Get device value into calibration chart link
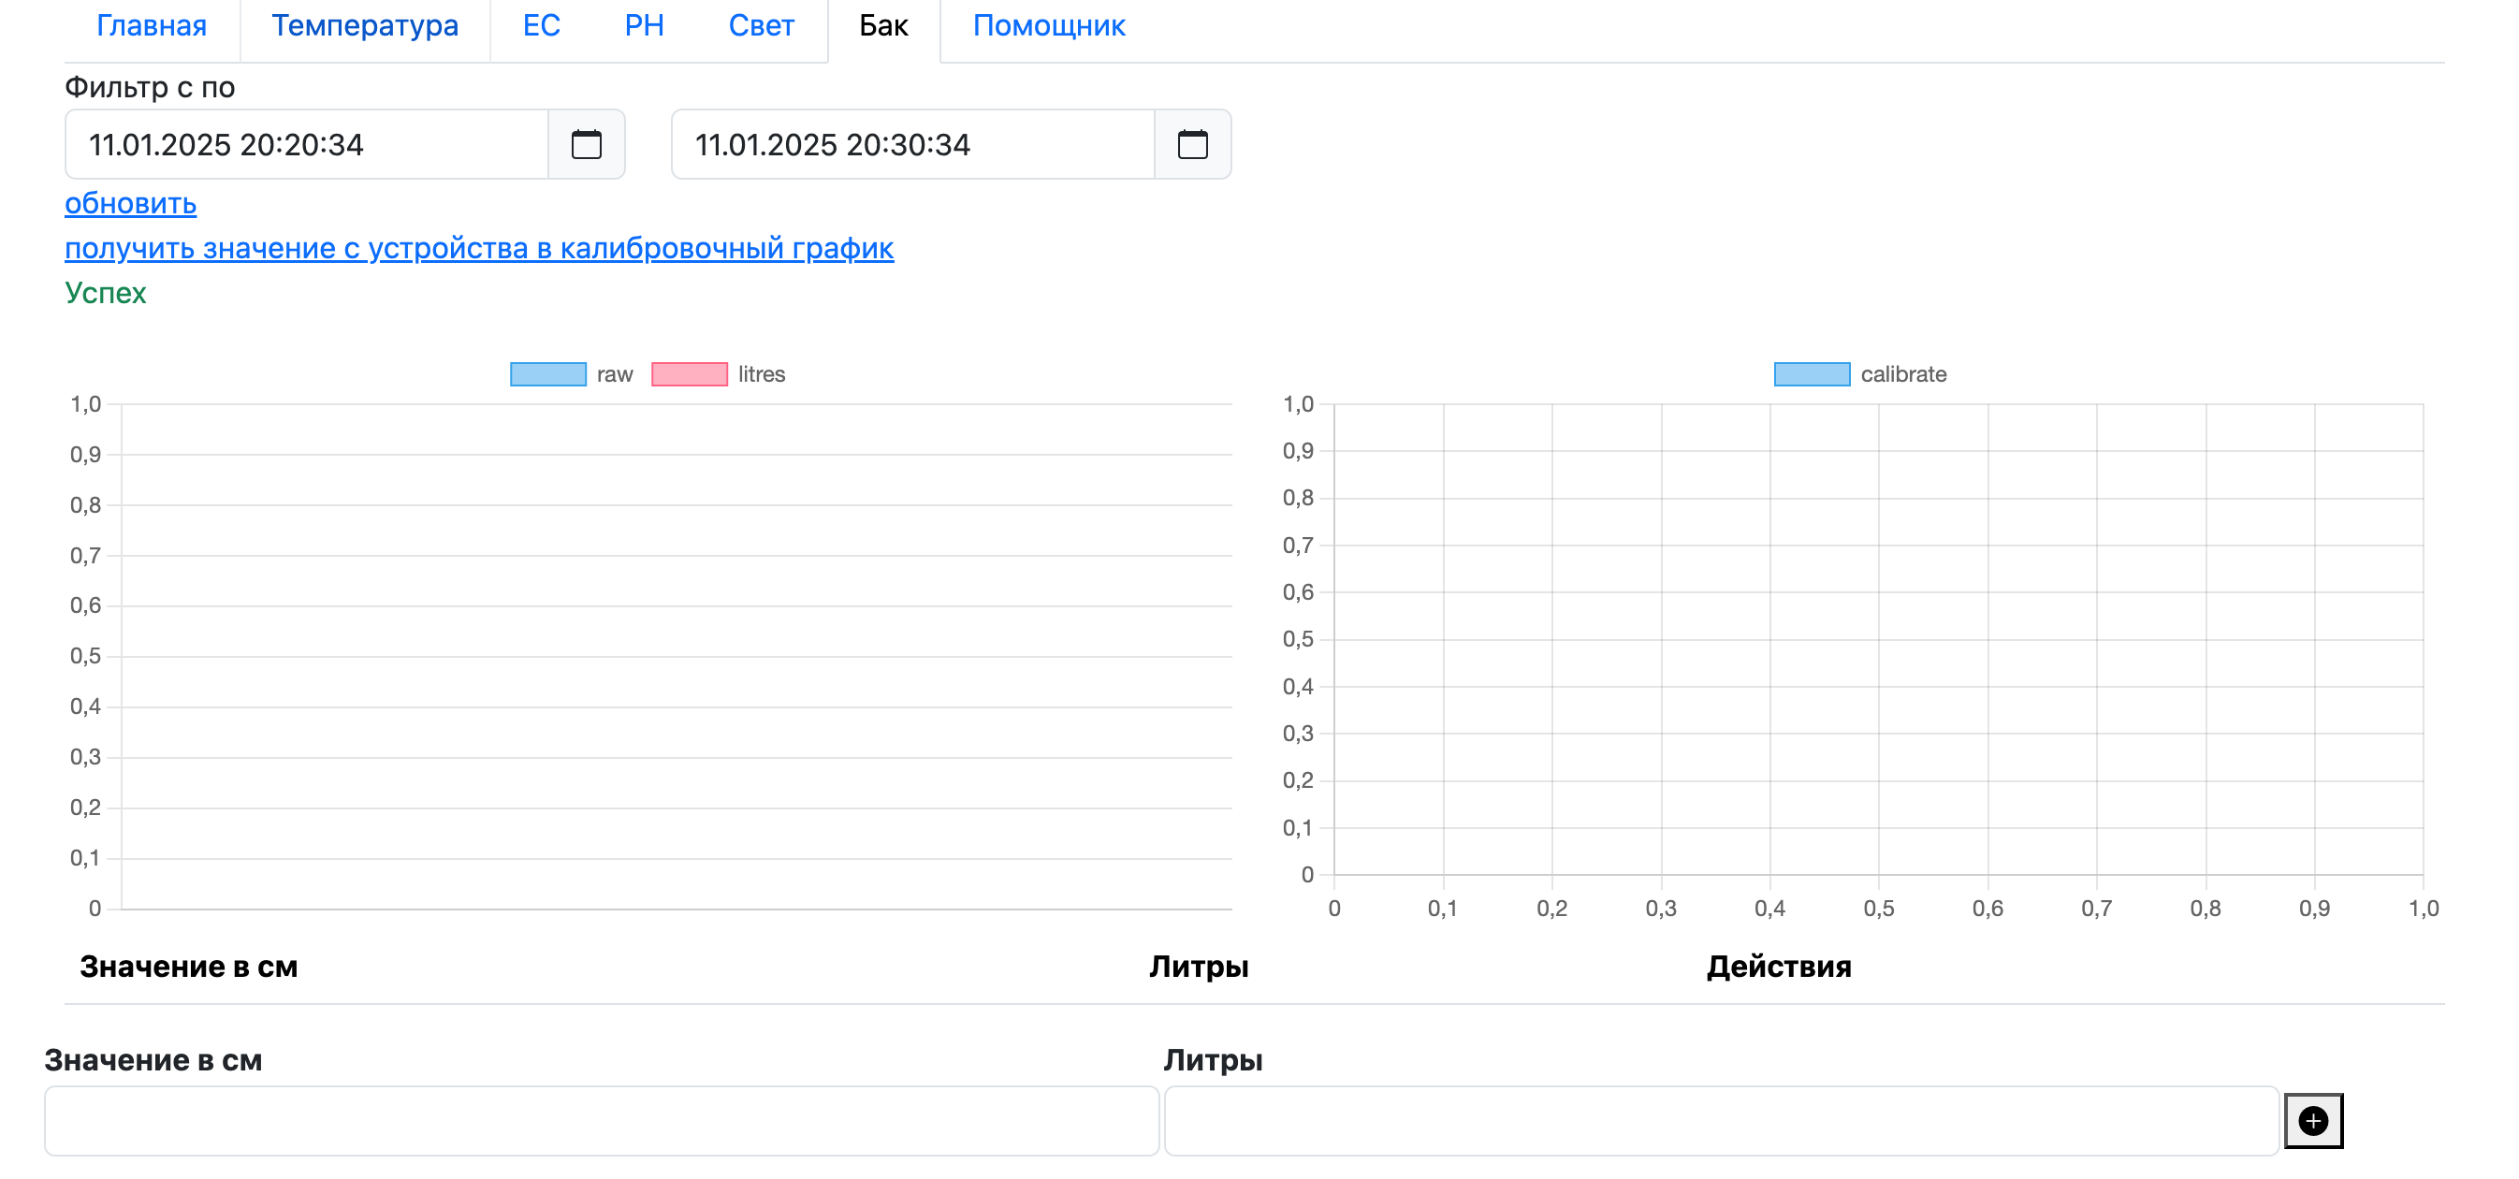The height and width of the screenshot is (1179, 2519). click(479, 248)
